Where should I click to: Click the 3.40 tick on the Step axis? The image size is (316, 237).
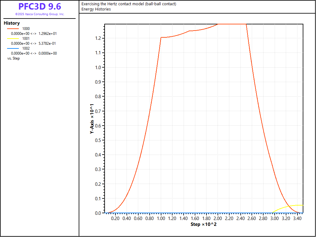click(x=297, y=218)
